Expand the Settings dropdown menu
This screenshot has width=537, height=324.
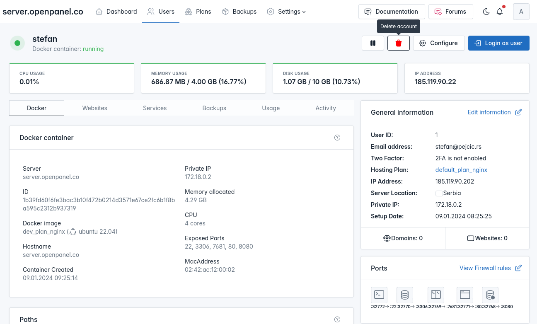tap(286, 12)
